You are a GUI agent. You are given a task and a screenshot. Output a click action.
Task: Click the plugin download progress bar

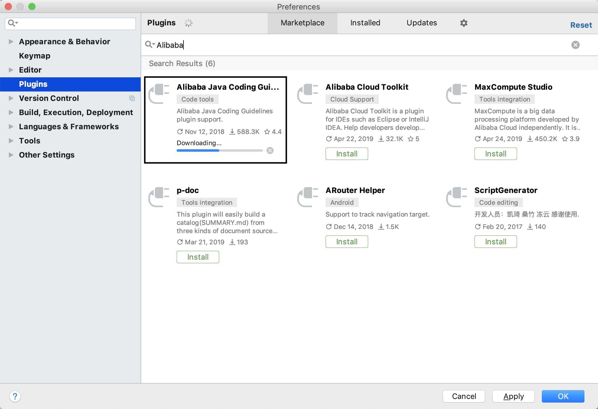[x=220, y=150]
